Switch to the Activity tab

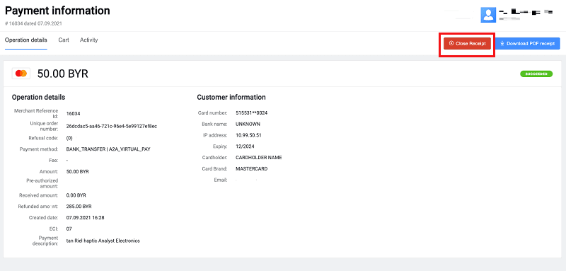(89, 40)
